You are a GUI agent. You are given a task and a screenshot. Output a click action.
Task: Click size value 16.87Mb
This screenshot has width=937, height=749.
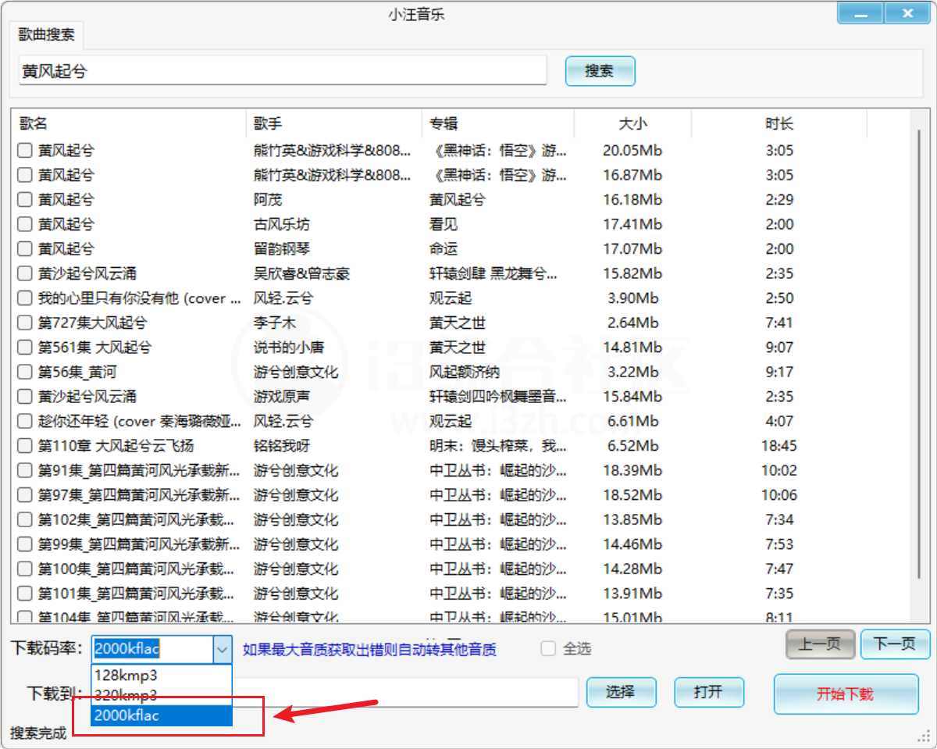pyautogui.click(x=632, y=175)
